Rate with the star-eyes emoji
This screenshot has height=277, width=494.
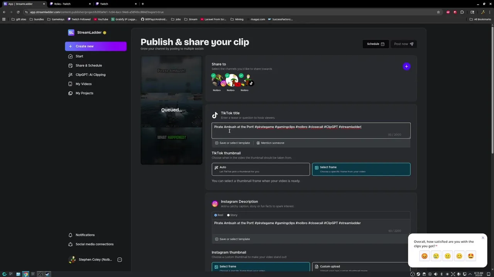click(x=471, y=256)
